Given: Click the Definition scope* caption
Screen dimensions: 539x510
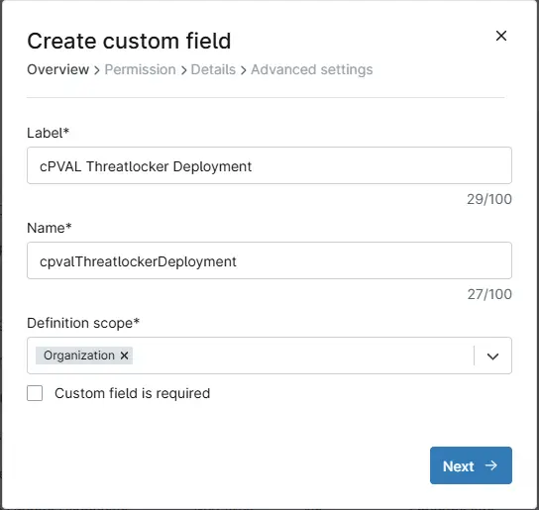Looking at the screenshot, I should (83, 323).
